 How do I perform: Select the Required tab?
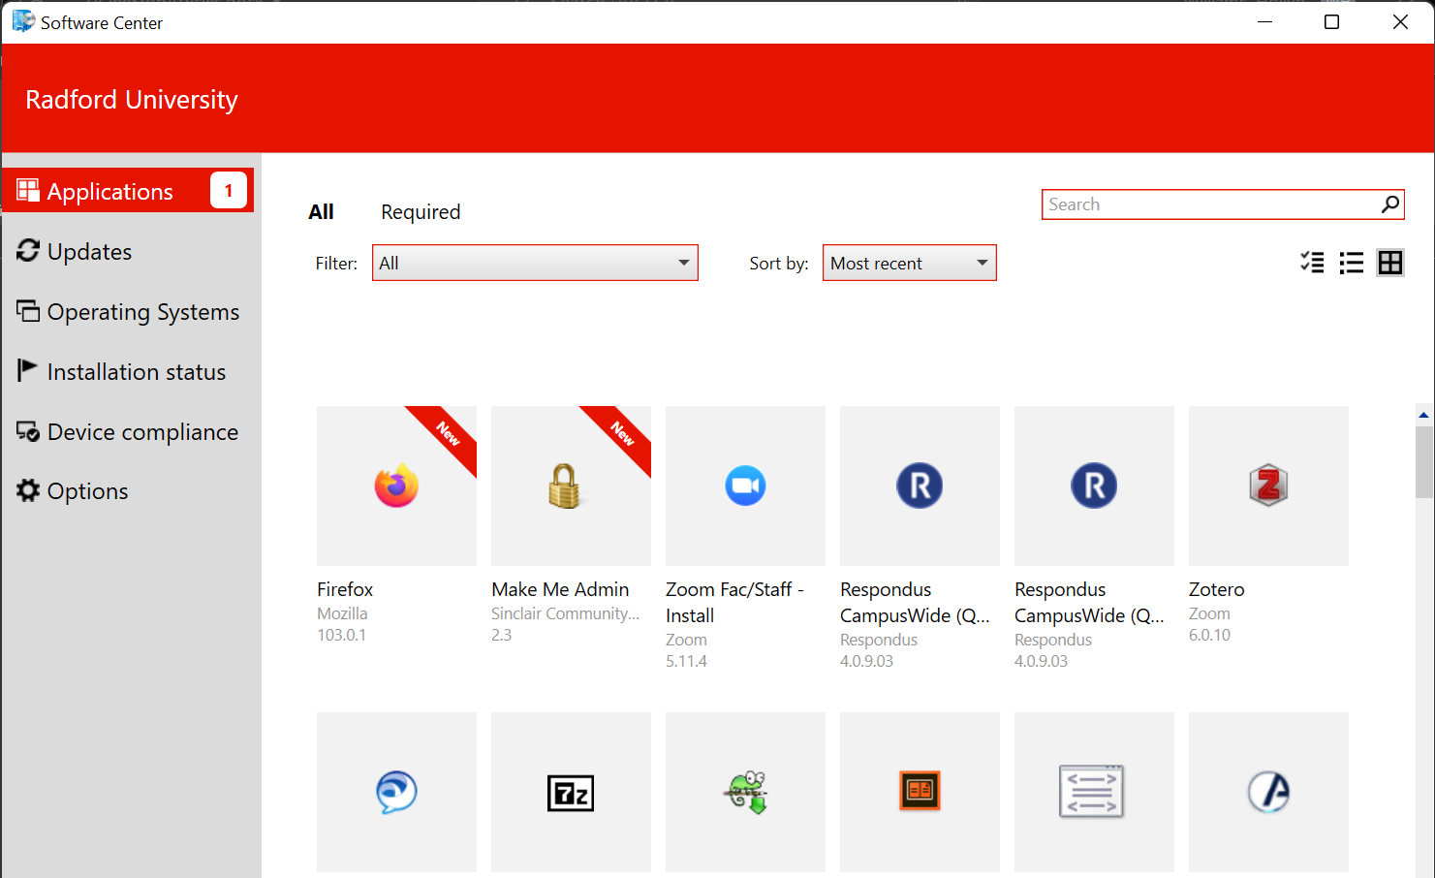click(421, 212)
